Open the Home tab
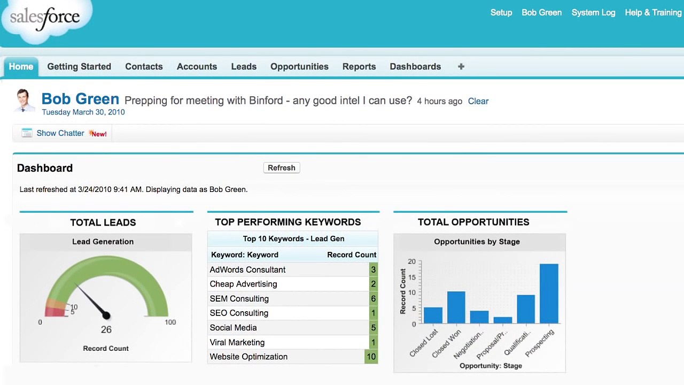This screenshot has width=684, height=385. click(x=21, y=67)
